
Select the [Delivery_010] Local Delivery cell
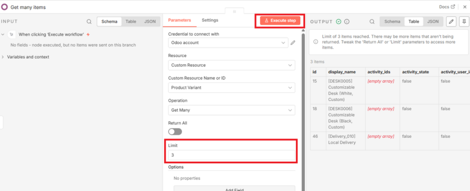coord(345,141)
